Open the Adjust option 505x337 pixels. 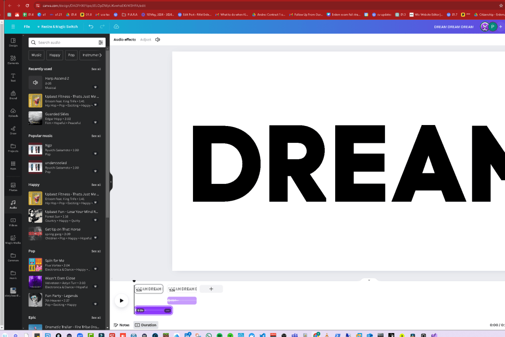click(146, 40)
